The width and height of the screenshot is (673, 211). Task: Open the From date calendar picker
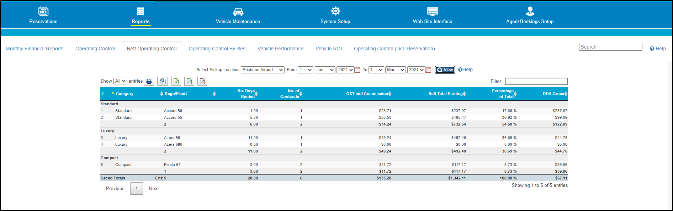click(357, 70)
